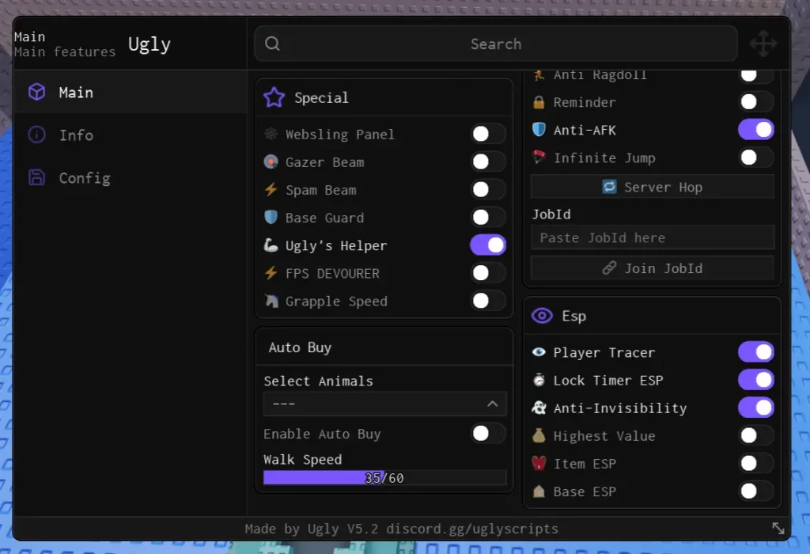This screenshot has width=810, height=554.
Task: Click the move handle icon at top right
Action: [x=763, y=44]
